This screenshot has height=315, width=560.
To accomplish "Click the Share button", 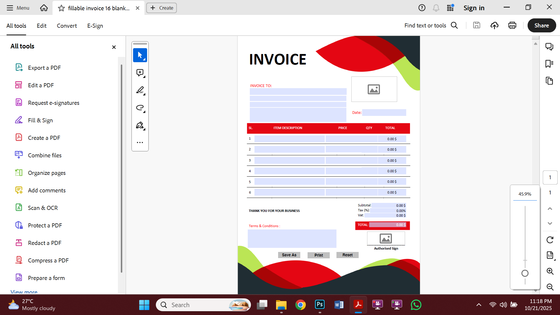I will coord(541,25).
